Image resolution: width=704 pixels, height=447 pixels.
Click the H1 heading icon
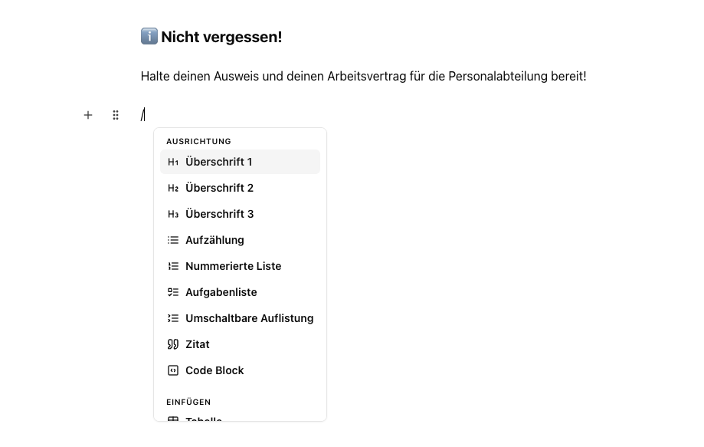point(173,162)
